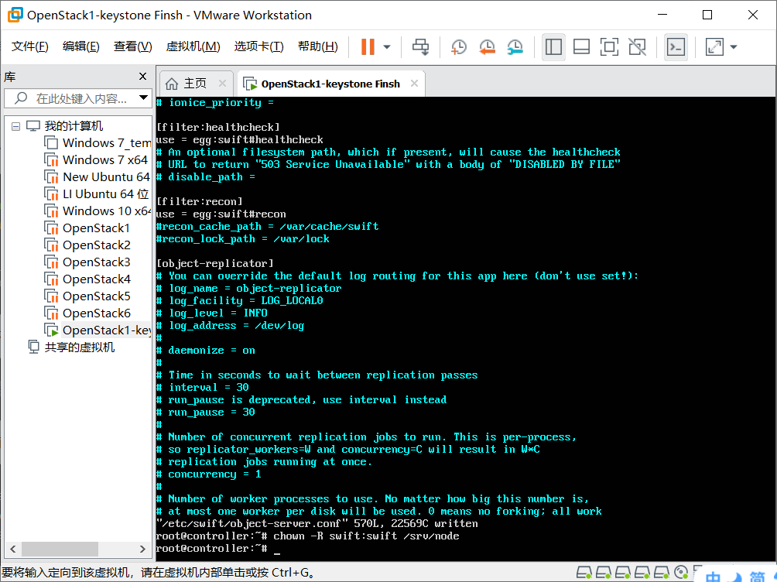Viewport: 777px width, 582px height.
Task: Click the CD/DVD drive status icon
Action: (682, 573)
